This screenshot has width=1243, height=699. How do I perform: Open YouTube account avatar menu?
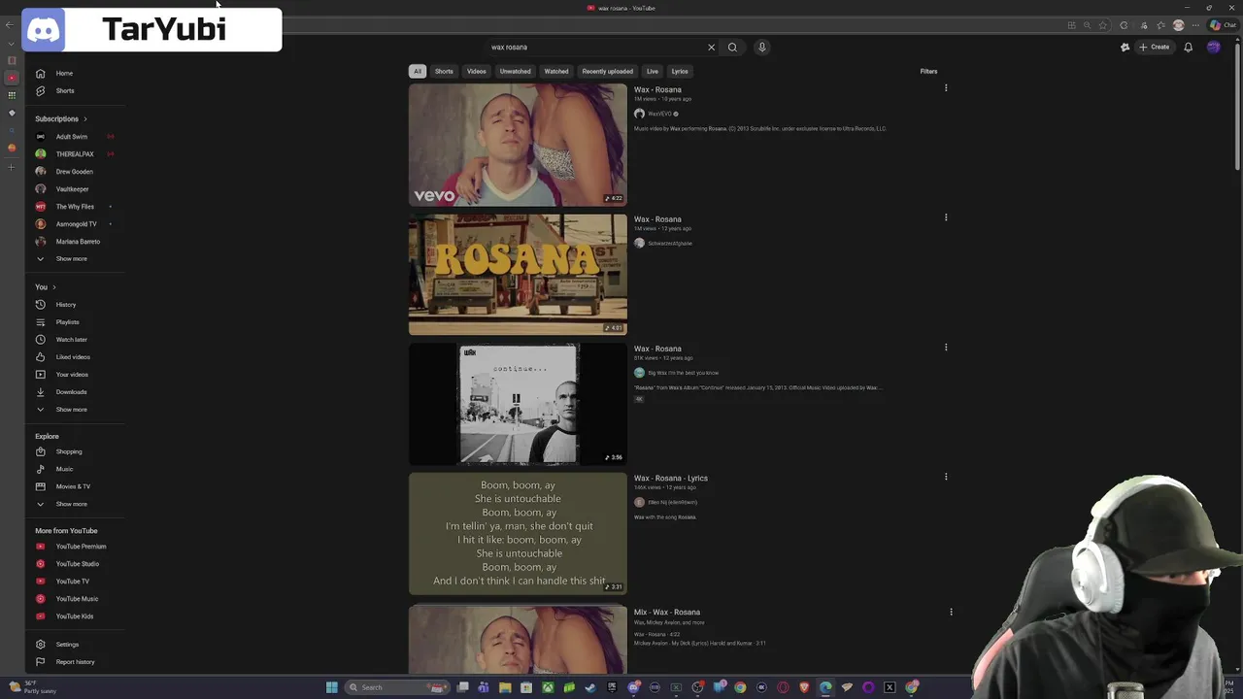click(1214, 47)
